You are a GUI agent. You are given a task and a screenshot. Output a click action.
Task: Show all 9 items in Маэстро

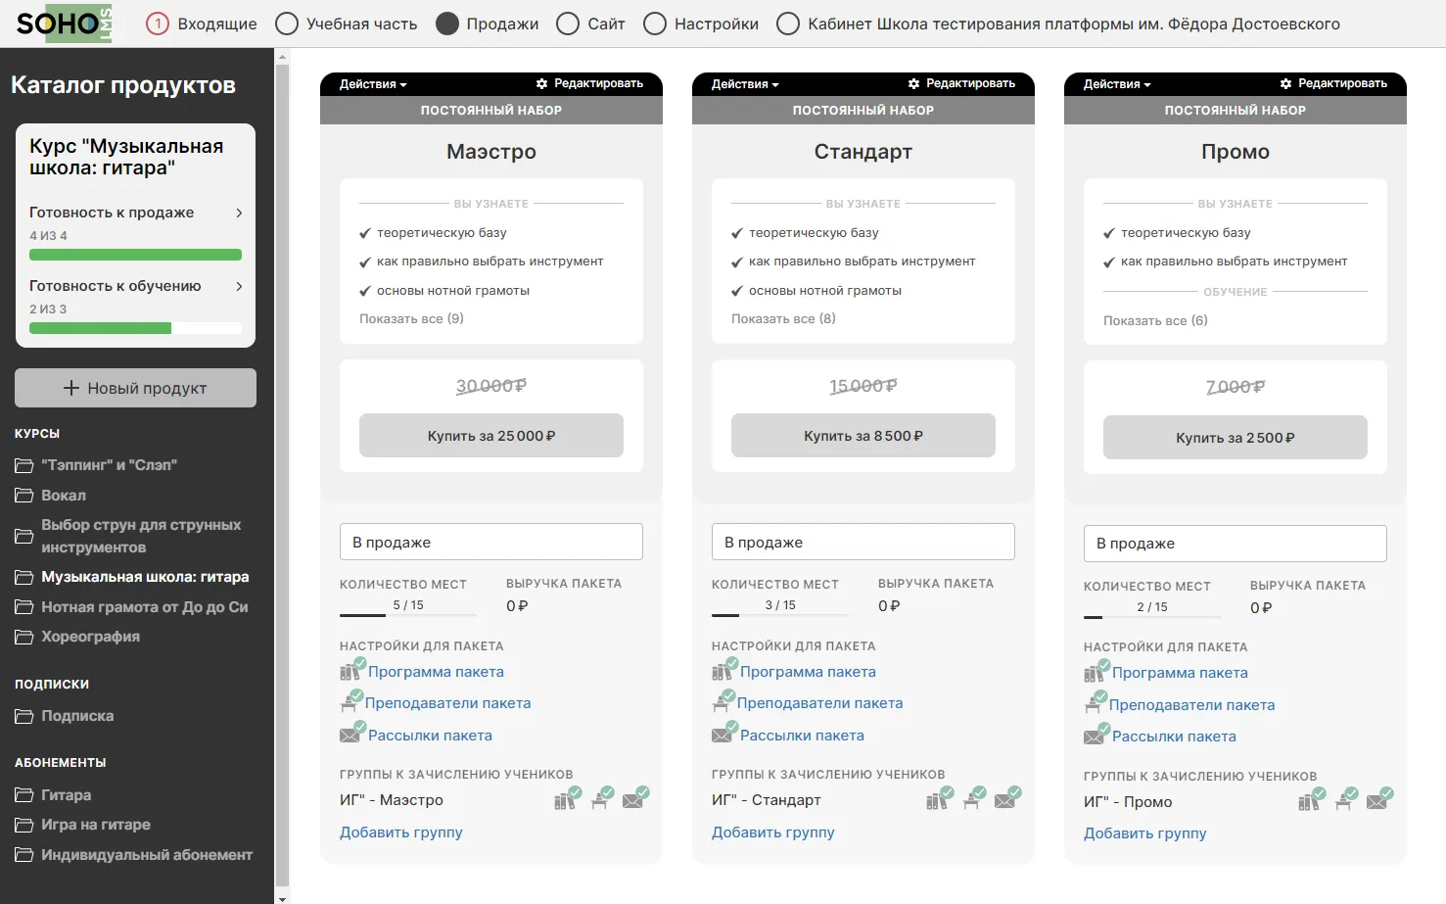[x=411, y=318]
